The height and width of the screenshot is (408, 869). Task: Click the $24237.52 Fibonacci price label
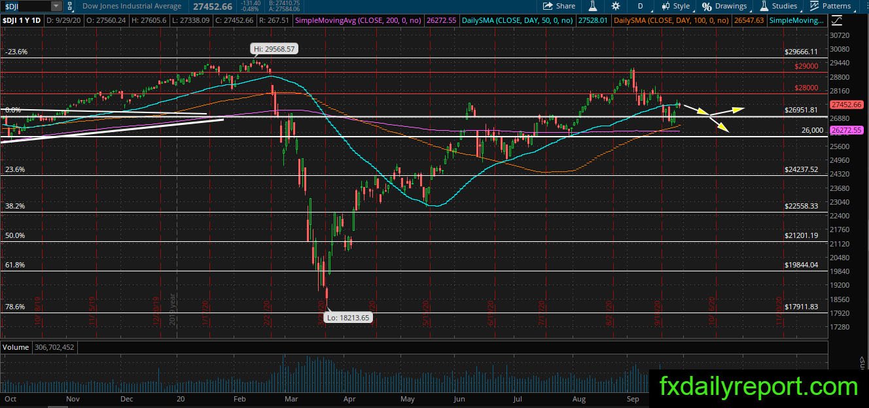click(802, 169)
